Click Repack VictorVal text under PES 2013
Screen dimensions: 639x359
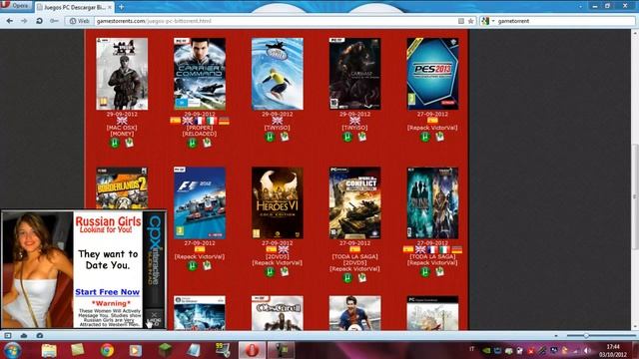pyautogui.click(x=432, y=128)
